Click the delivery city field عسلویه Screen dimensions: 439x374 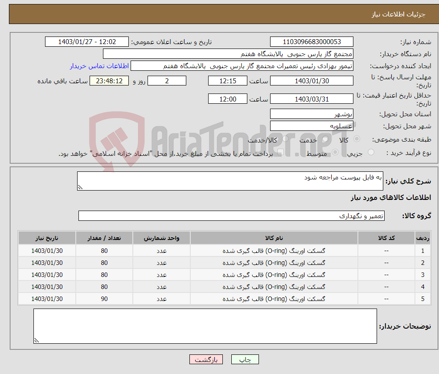click(312, 126)
